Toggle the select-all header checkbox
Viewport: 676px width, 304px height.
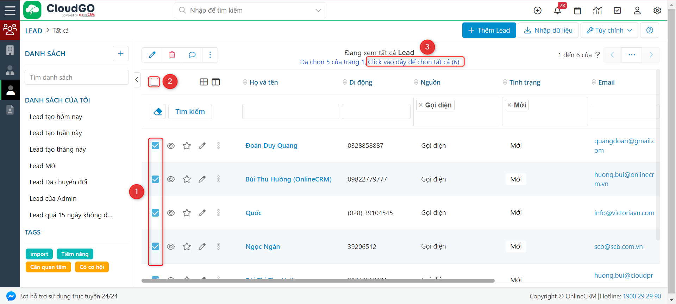pyautogui.click(x=154, y=82)
